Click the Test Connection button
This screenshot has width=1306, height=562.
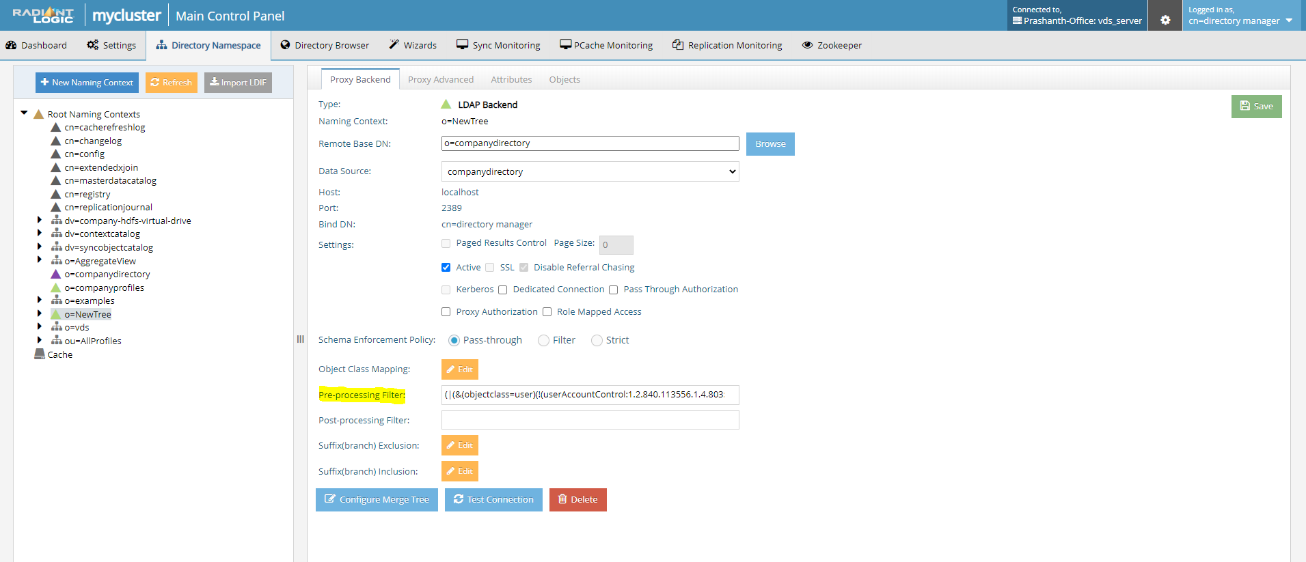pyautogui.click(x=493, y=500)
